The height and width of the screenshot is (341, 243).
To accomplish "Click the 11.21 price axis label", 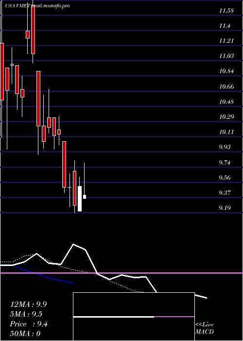I will (226, 41).
